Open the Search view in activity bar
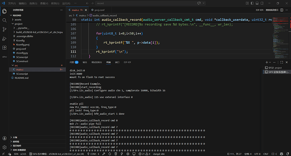Image resolution: width=291 pixels, height=156 pixels. (5, 20)
